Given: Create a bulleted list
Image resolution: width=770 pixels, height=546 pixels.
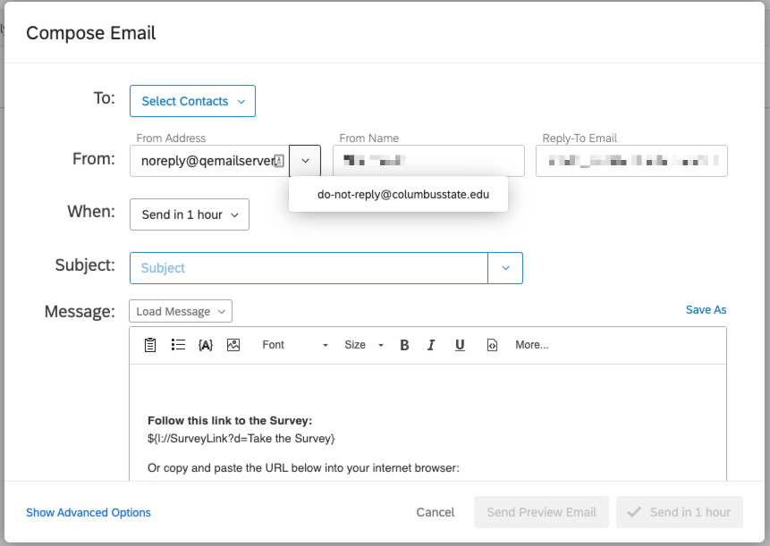Looking at the screenshot, I should click(x=177, y=344).
